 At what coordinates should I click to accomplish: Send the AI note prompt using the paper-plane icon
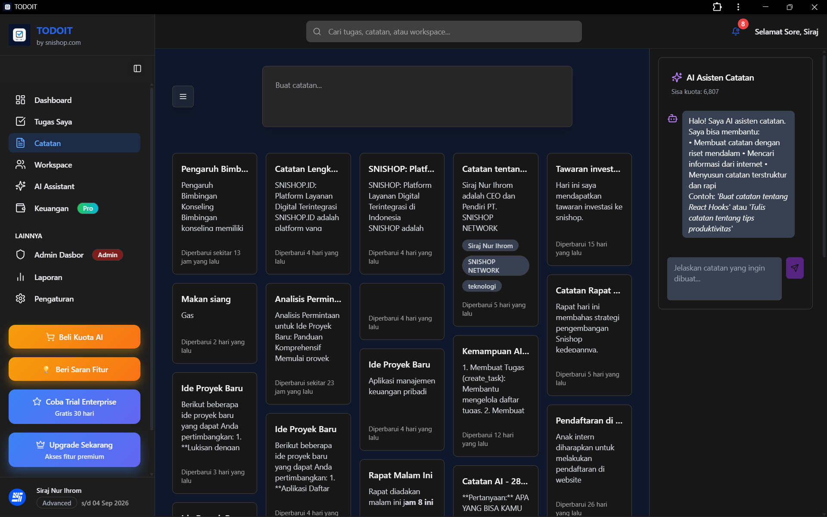(x=794, y=268)
